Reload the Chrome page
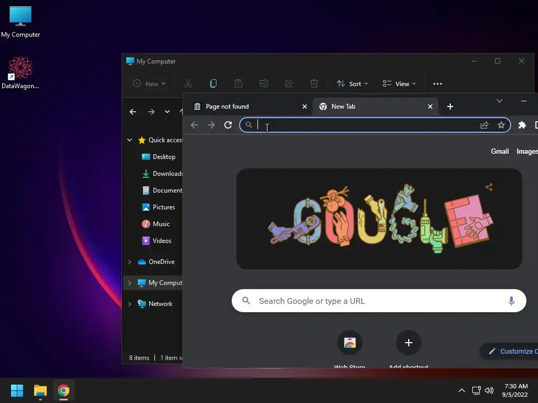This screenshot has height=403, width=538. tap(228, 125)
